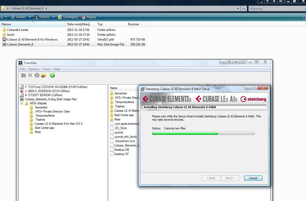Click Cubase LE AI Elements 6 breadcrumb
Viewport: 306px width, 201px height.
(27, 8)
